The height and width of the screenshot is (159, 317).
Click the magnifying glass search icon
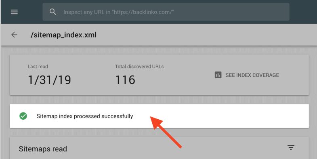(x=53, y=12)
